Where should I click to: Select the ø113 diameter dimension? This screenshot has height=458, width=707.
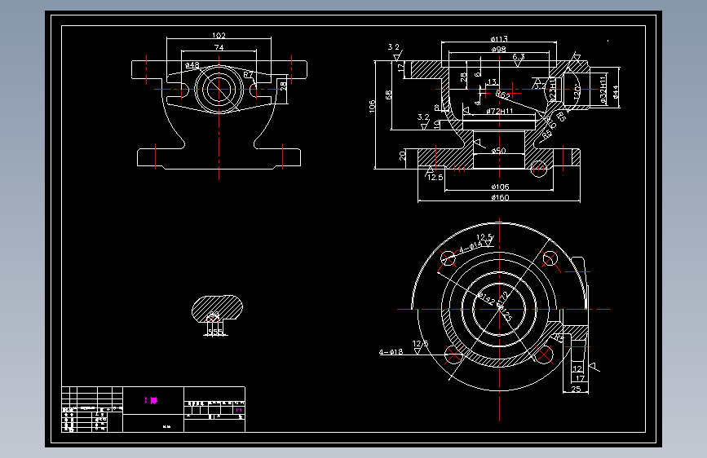[499, 39]
